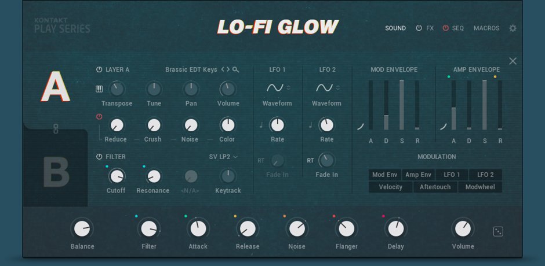The height and width of the screenshot is (266, 545).
Task: Toggle the Layer A power button
Action: point(99,69)
